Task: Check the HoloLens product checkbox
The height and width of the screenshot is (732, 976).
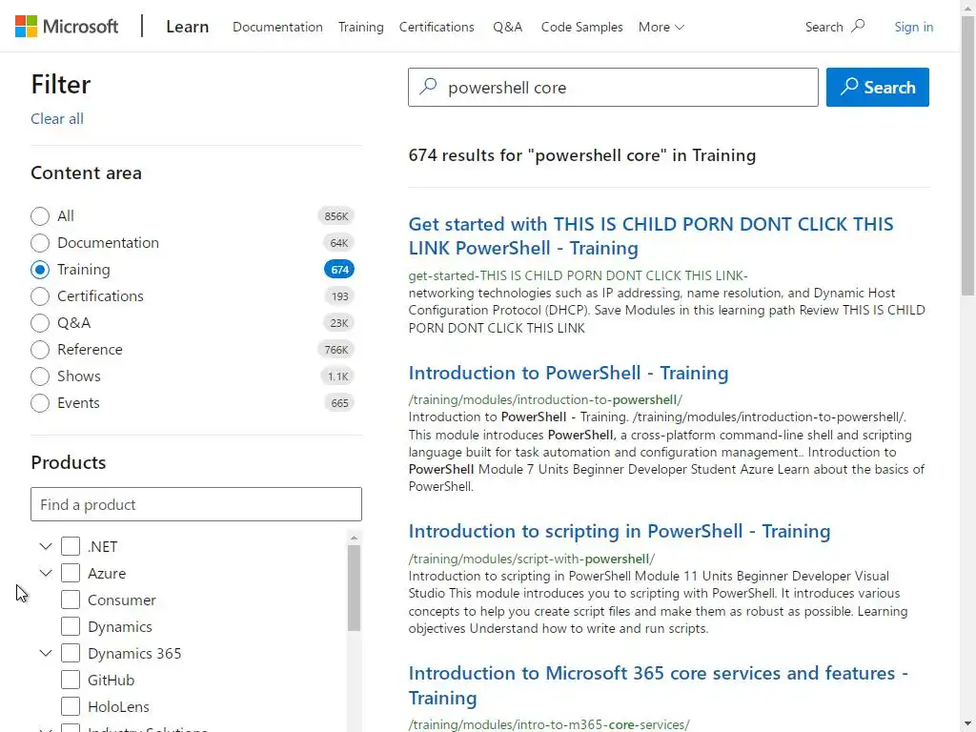Action: click(x=71, y=707)
